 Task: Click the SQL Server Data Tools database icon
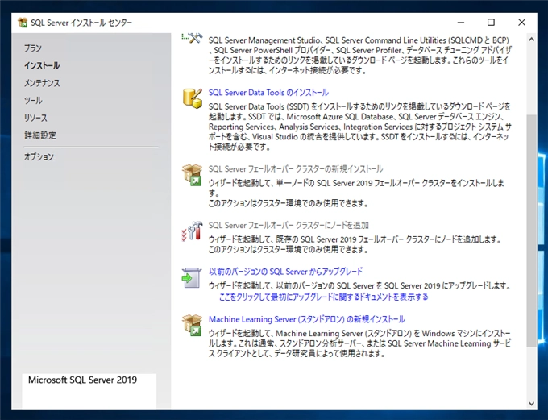[193, 98]
